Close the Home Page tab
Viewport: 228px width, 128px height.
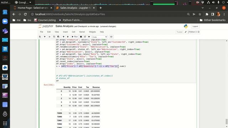(51, 8)
